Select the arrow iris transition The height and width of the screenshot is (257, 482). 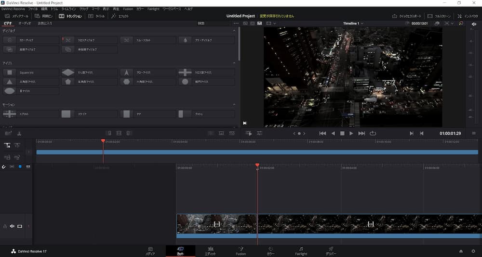[x=148, y=73]
